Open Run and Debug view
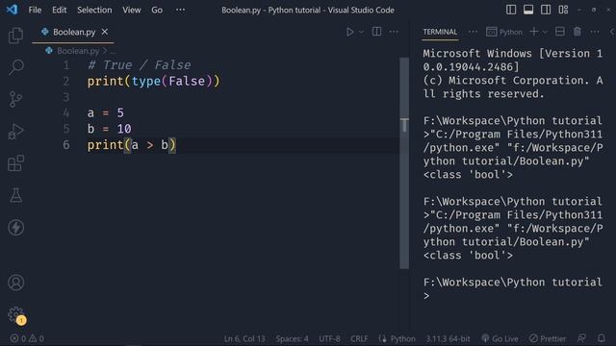This screenshot has width=616, height=346. (15, 132)
